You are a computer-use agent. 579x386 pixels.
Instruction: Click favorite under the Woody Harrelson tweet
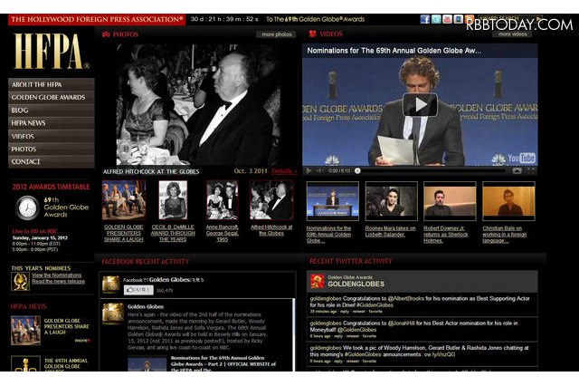pyautogui.click(x=369, y=361)
